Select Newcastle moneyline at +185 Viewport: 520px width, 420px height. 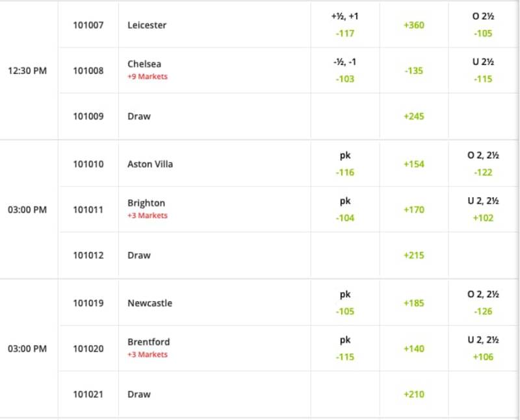pos(413,303)
